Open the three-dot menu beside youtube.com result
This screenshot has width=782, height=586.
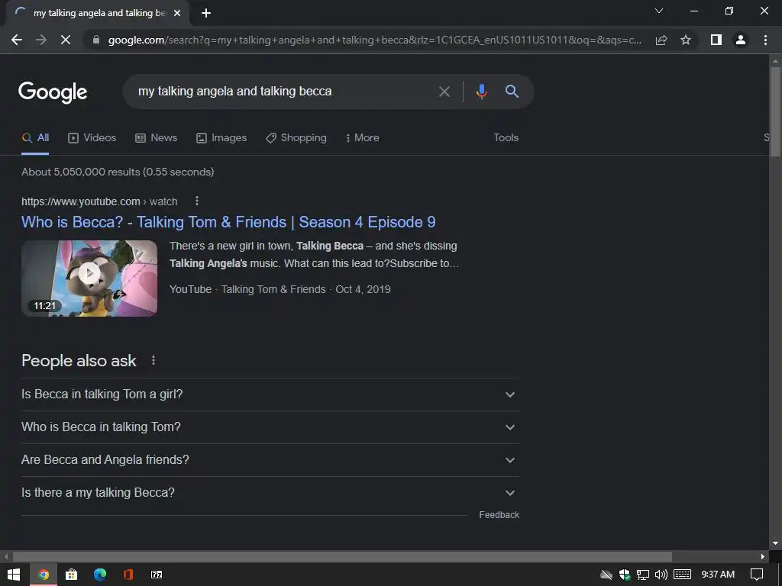point(197,201)
